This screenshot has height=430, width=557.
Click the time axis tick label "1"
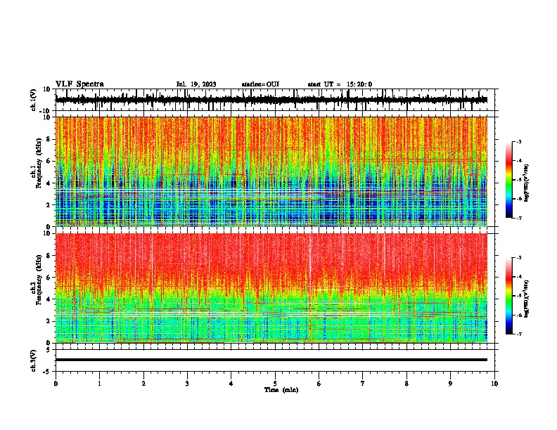pos(100,384)
